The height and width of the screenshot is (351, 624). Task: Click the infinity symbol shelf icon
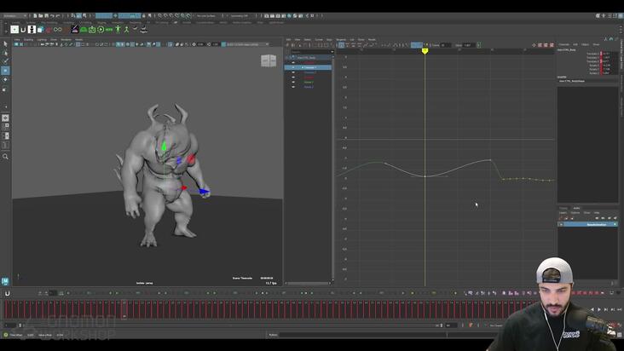tap(58, 30)
